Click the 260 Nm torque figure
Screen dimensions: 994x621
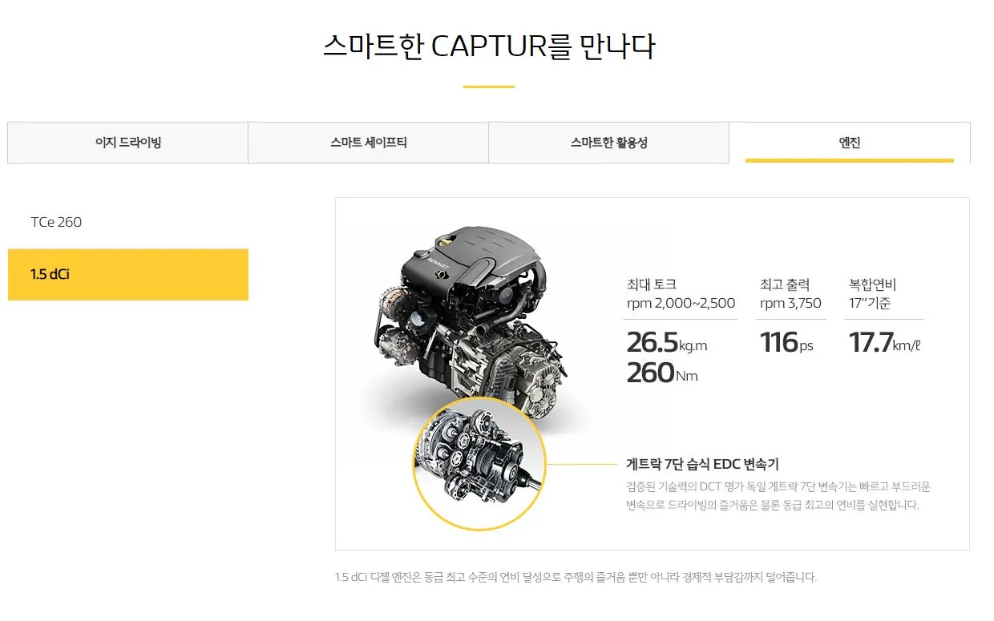point(662,373)
